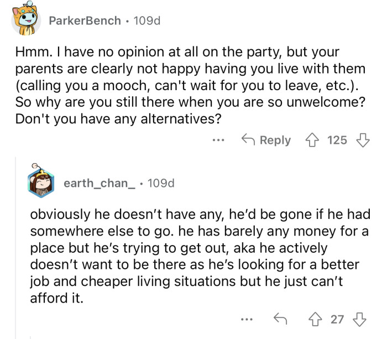
Task: Upvote the earth_chan_ reply
Action: [x=318, y=319]
